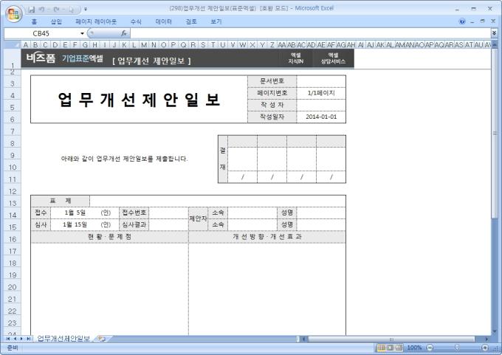
Task: Switch to Normal view in status bar
Action: [x=382, y=348]
